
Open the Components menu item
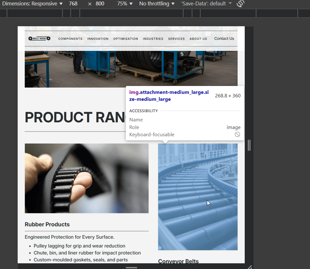pyautogui.click(x=70, y=39)
